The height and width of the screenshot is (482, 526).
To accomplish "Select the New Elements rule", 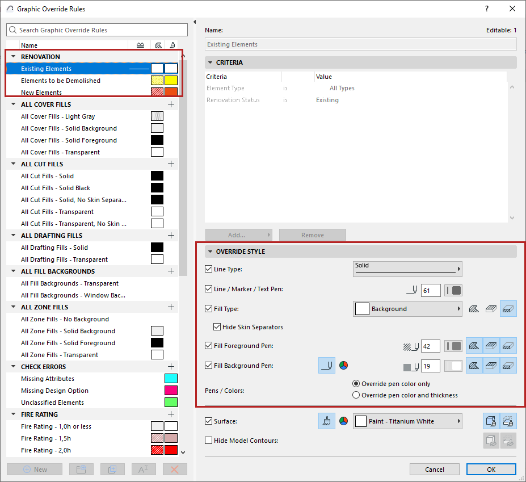I will coord(92,93).
